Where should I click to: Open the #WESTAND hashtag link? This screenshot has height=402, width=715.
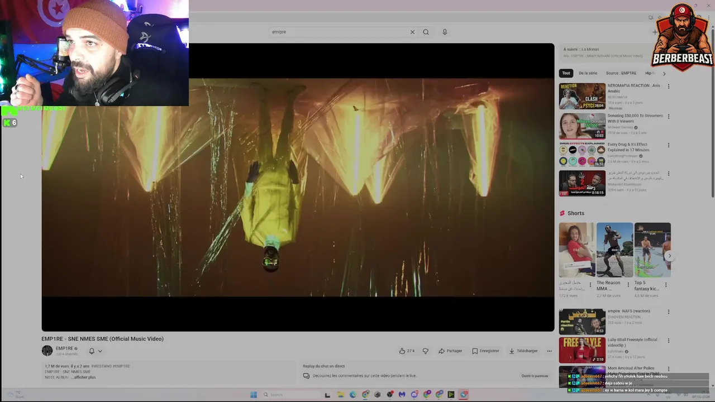pos(101,366)
